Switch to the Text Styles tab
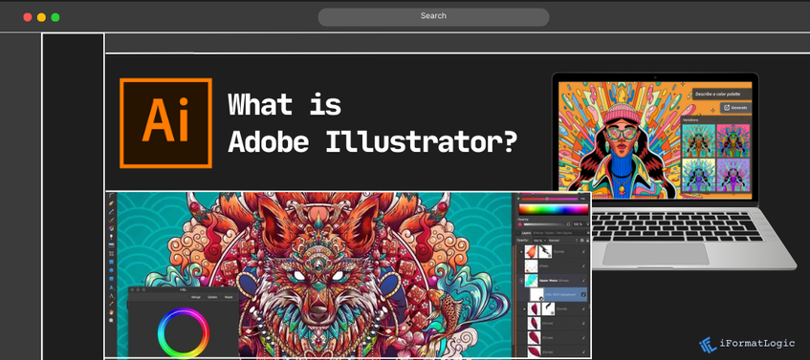The image size is (810, 360). (564, 233)
